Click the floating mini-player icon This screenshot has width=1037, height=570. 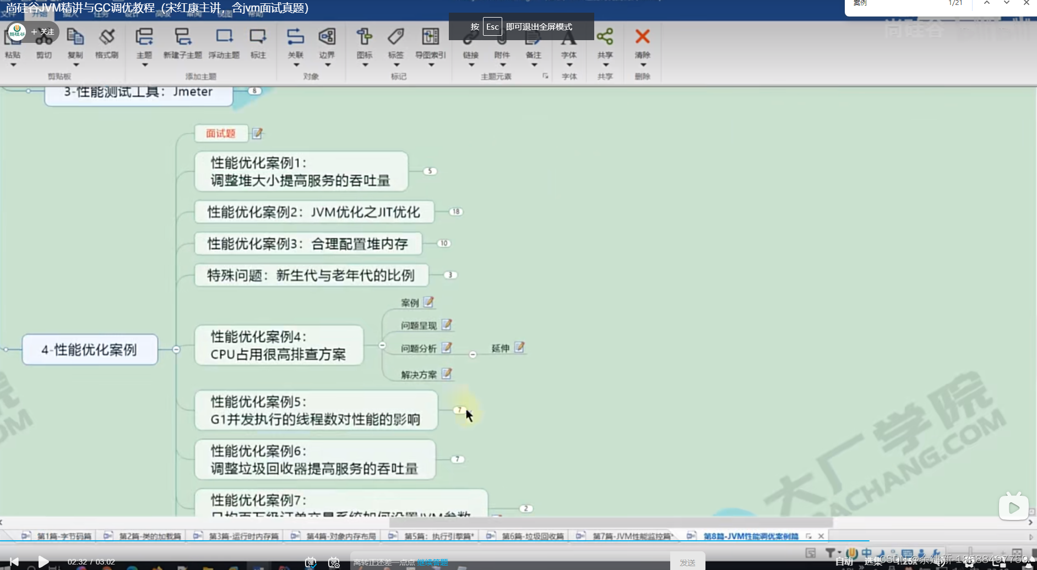pyautogui.click(x=1014, y=507)
